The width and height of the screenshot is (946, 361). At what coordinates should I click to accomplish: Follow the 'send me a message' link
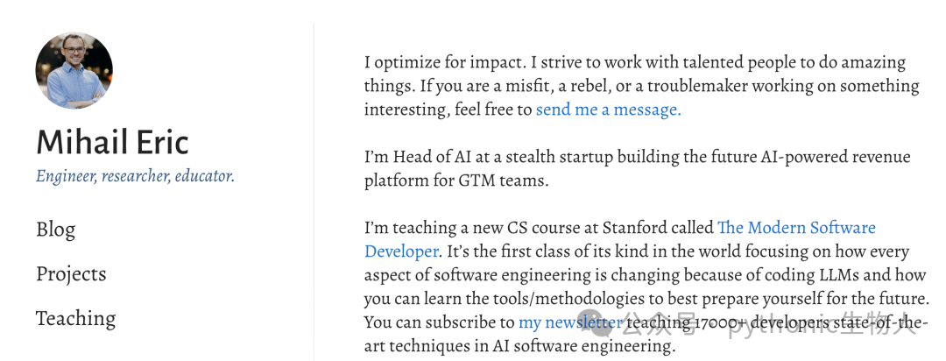[x=608, y=110]
